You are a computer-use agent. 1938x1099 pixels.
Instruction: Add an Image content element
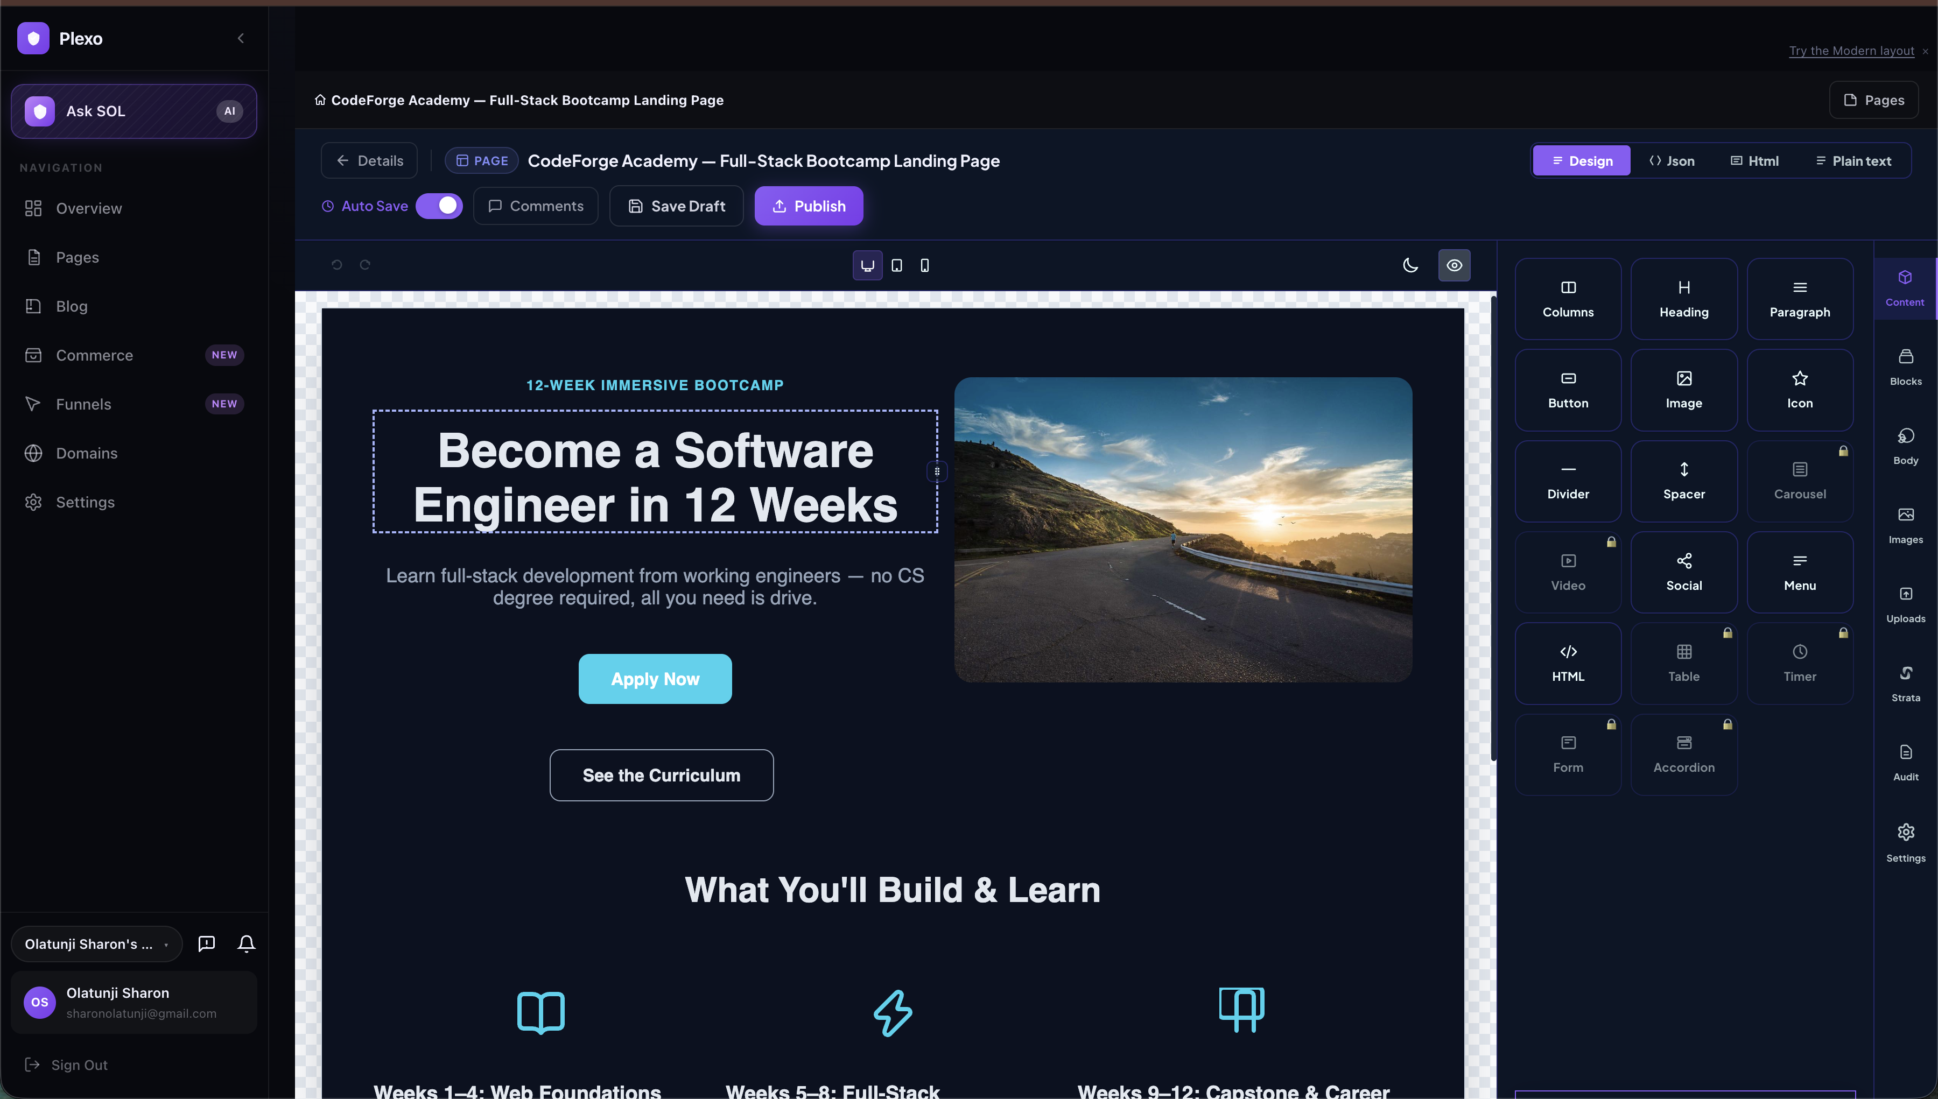click(1683, 390)
